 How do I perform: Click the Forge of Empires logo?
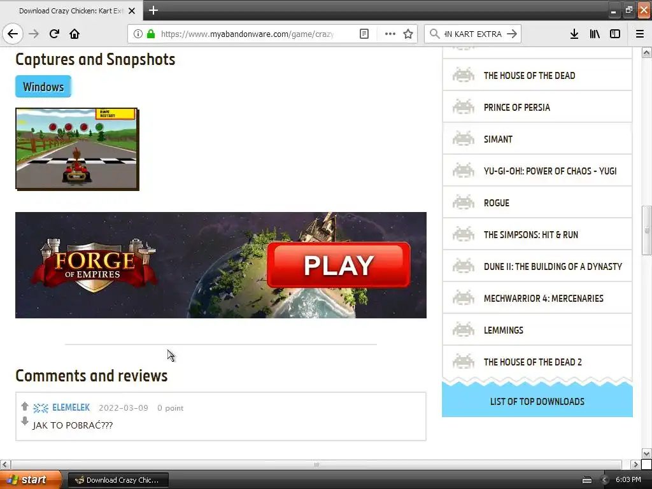tap(94, 265)
